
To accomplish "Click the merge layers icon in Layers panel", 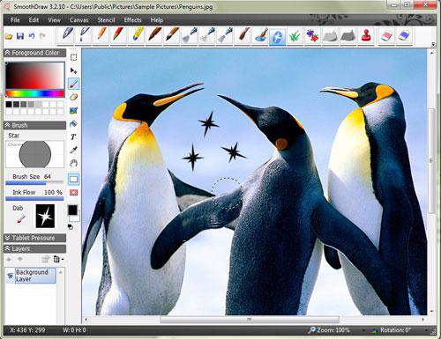I will point(45,260).
